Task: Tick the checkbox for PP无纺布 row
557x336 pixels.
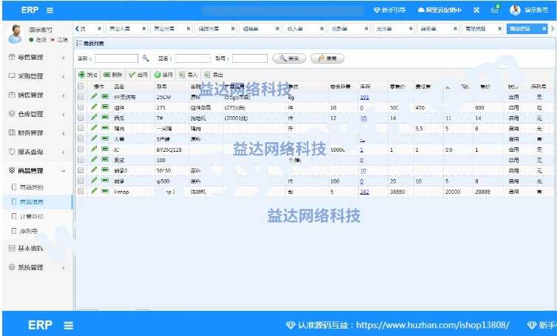Action: (81, 97)
